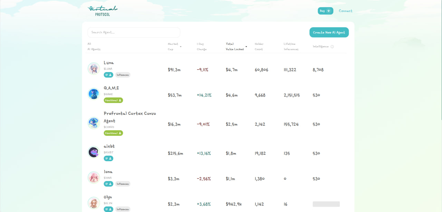442x212 pixels.
Task: Click Luna's avatar icon
Action: point(94,69)
